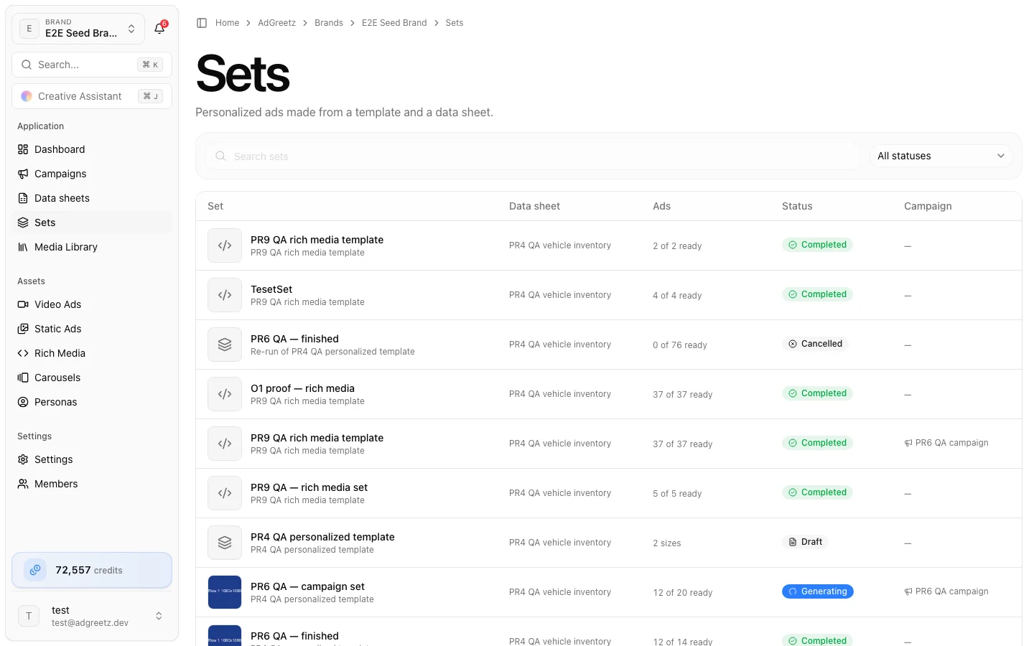Viewport: 1034px width, 646px height.
Task: Open Data sheets page
Action: [92, 198]
